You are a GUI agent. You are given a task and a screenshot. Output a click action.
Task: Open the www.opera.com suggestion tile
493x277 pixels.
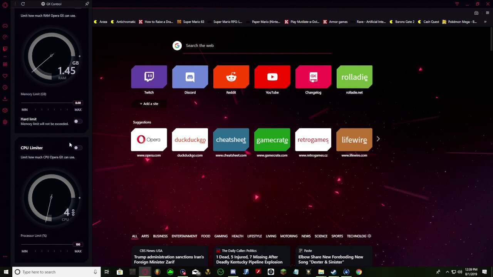pos(149,140)
